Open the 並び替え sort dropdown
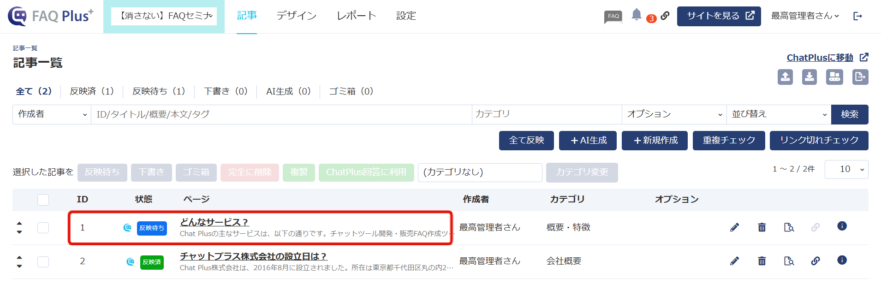The image size is (881, 296). (x=779, y=114)
